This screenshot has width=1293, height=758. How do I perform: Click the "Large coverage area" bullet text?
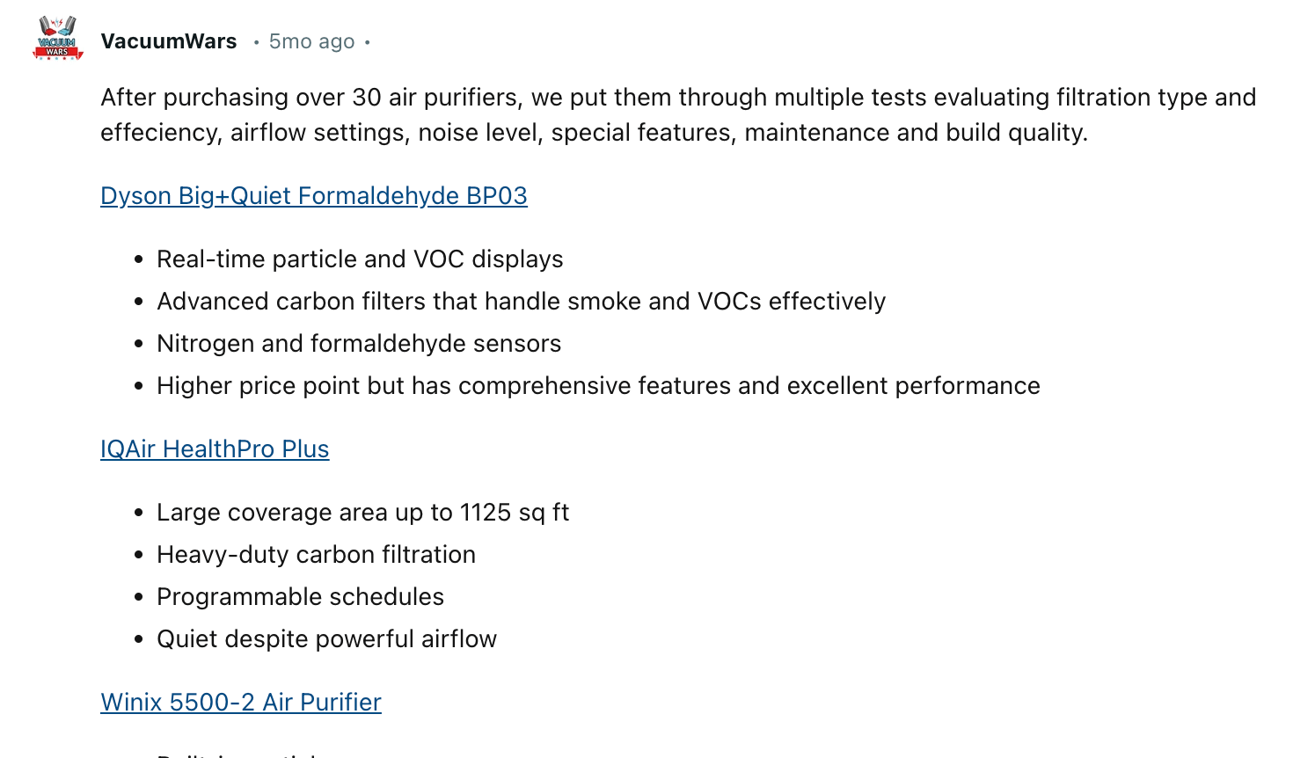[362, 512]
